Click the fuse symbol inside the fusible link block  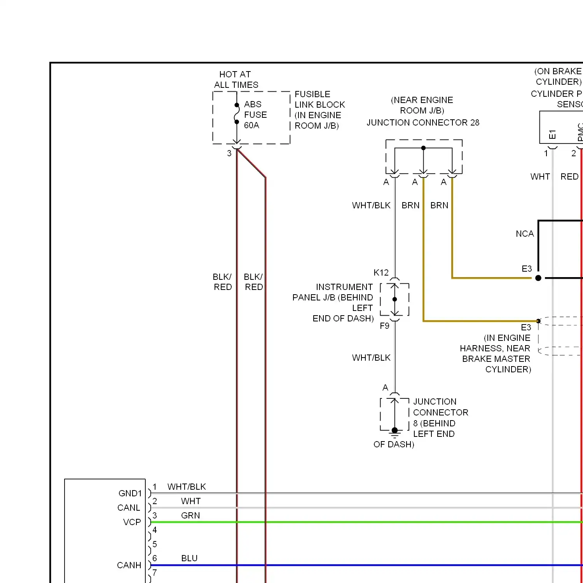pos(237,113)
